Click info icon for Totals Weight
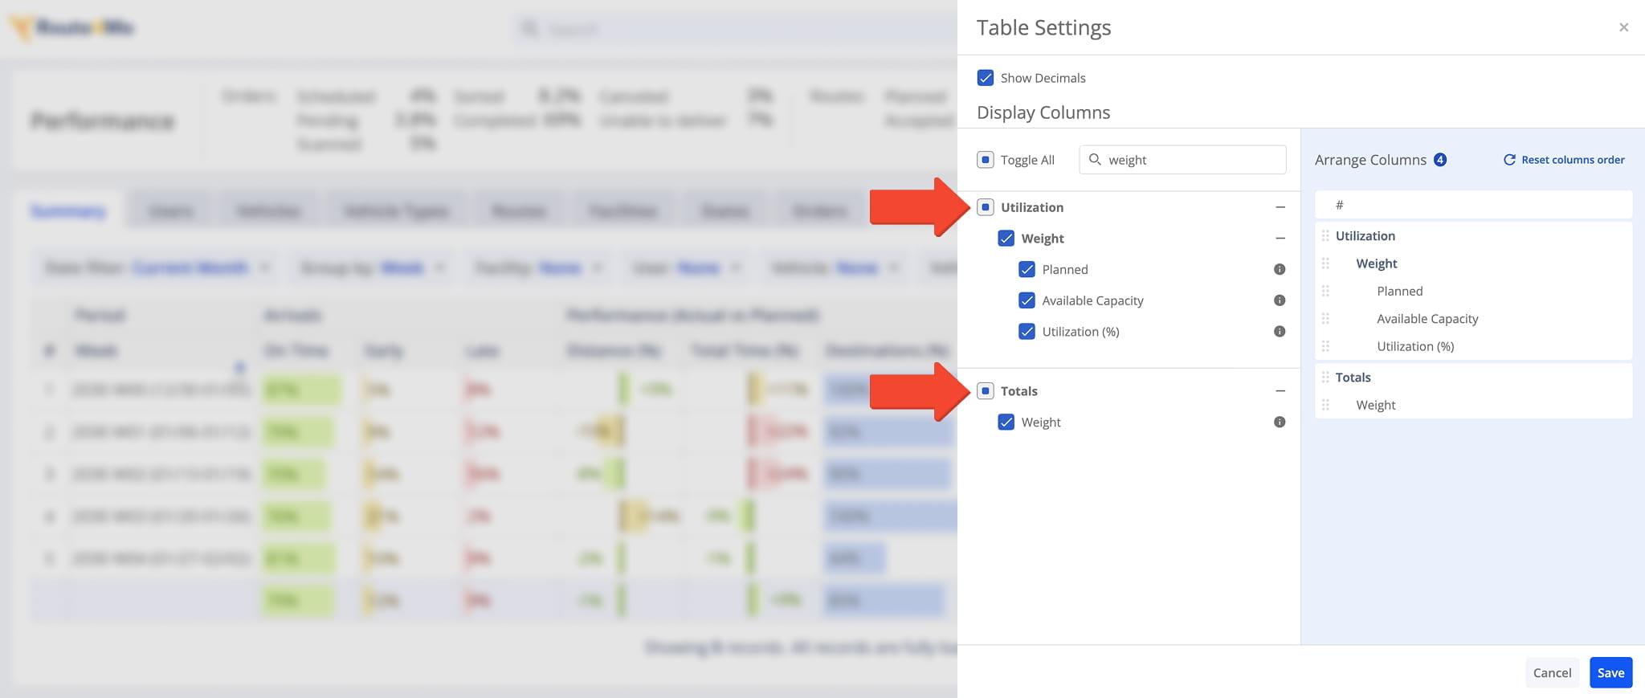 [x=1280, y=422]
